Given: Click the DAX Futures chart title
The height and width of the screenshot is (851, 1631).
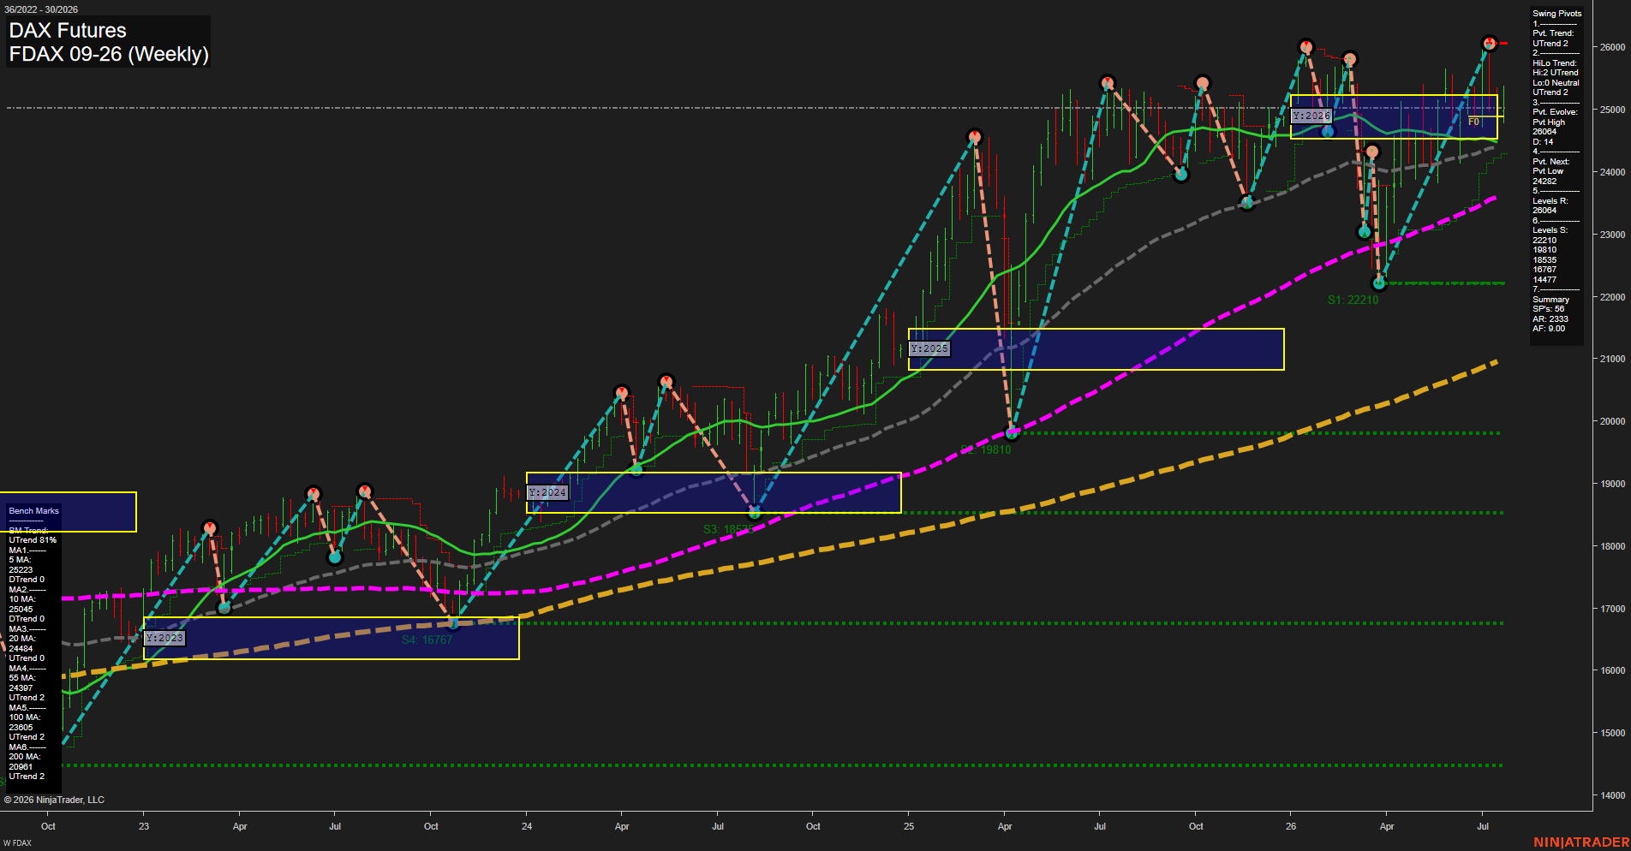Looking at the screenshot, I should [x=68, y=30].
